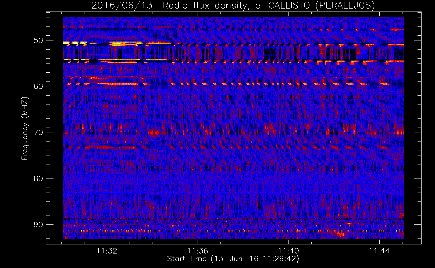The width and height of the screenshot is (435, 268).
Task: Click the 70 frequency tick label
Action: [x=38, y=132]
